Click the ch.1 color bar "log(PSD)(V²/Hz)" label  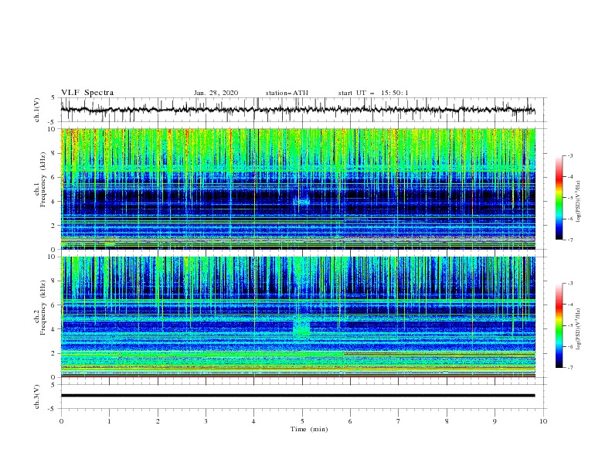tap(579, 202)
